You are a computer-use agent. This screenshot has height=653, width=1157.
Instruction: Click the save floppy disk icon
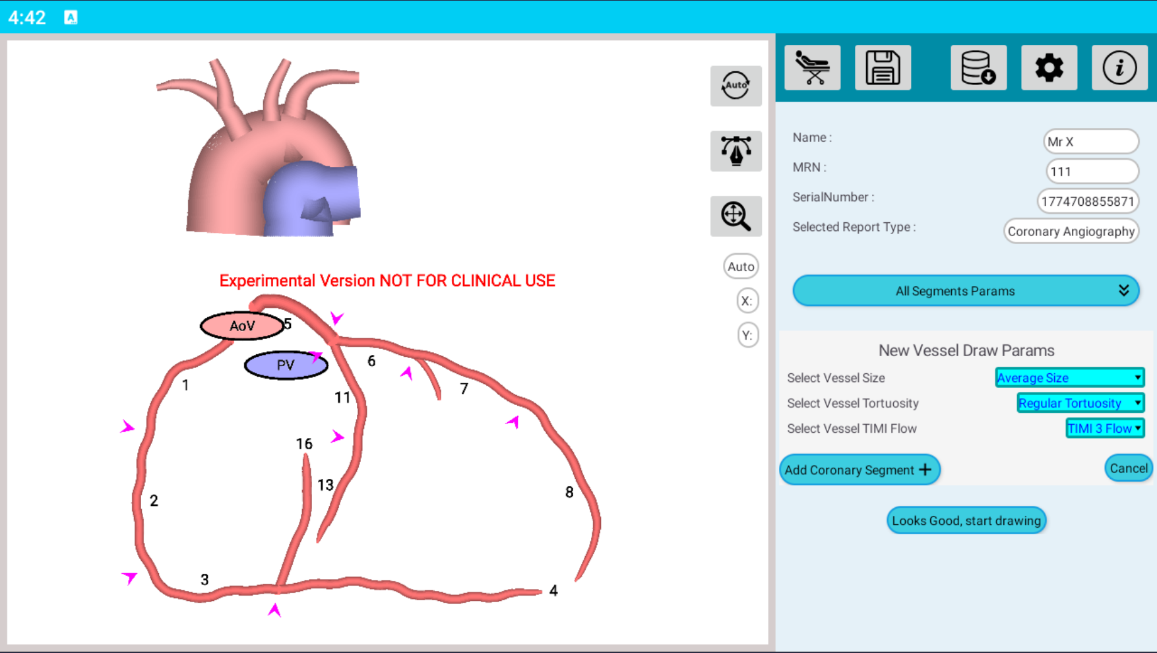click(883, 68)
